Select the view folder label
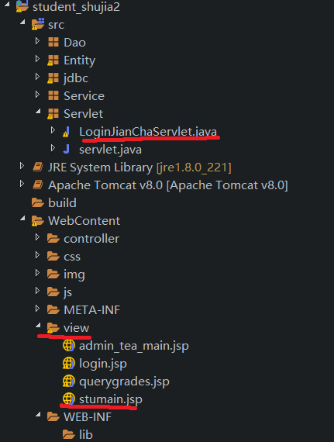The image size is (334, 442). pyautogui.click(x=76, y=328)
